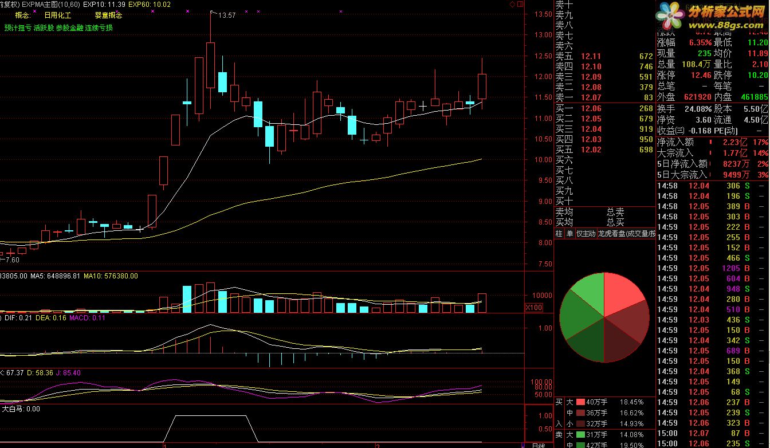This screenshot has width=770, height=448.
Task: Click the 涨停 12.46 value
Action: point(701,75)
